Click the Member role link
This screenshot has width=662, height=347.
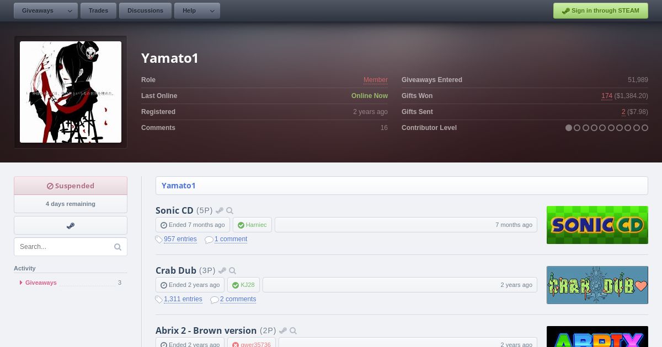[376, 80]
